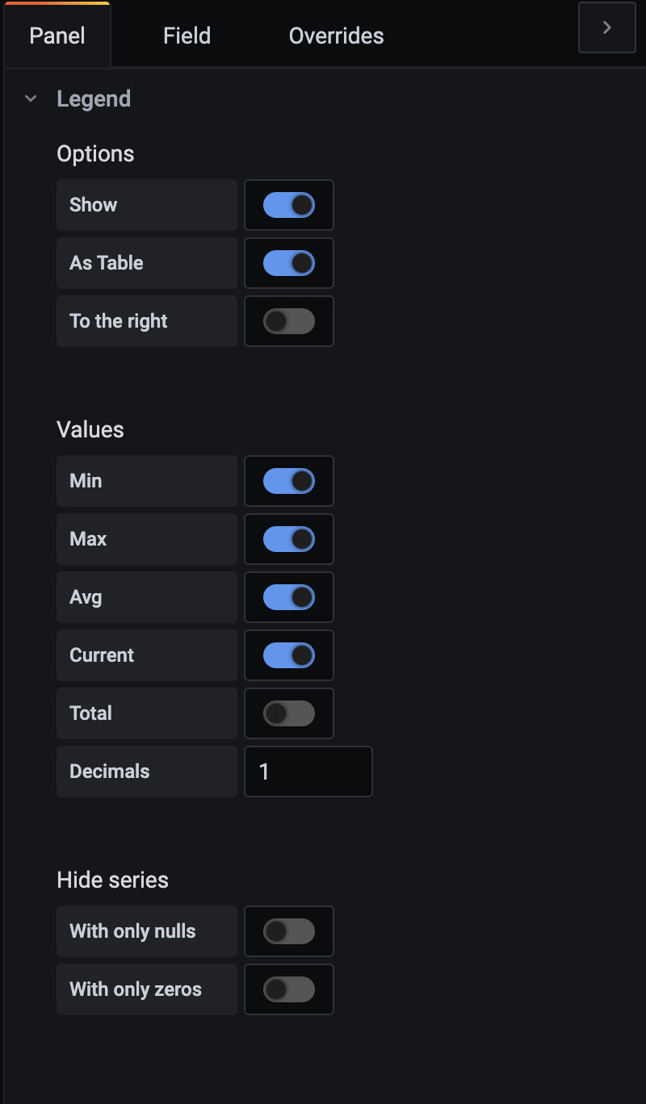Click the Legend disclosure chevron

click(30, 98)
